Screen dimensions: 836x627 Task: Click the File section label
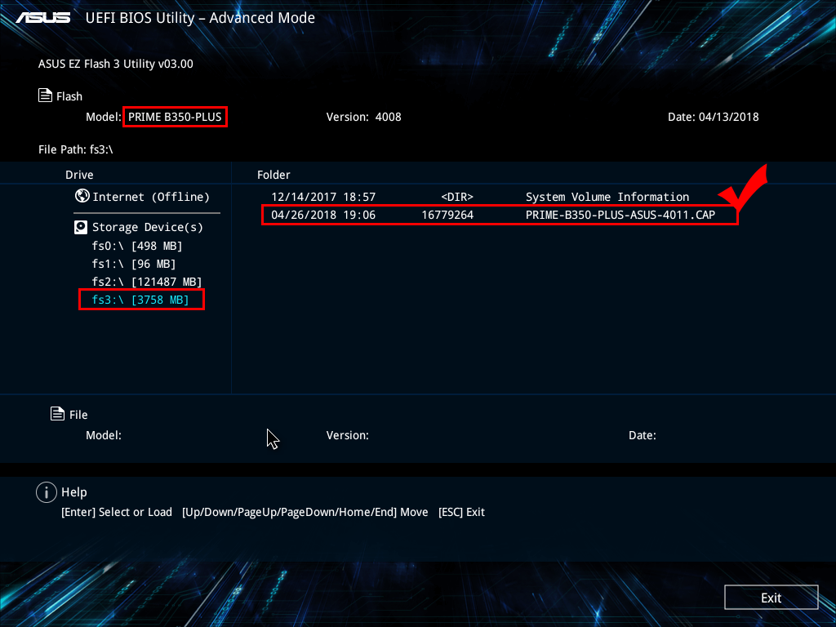coord(78,414)
